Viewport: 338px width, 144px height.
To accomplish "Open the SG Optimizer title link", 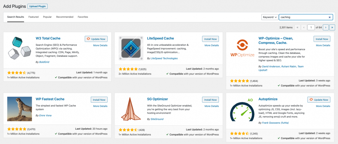I will [157, 99].
